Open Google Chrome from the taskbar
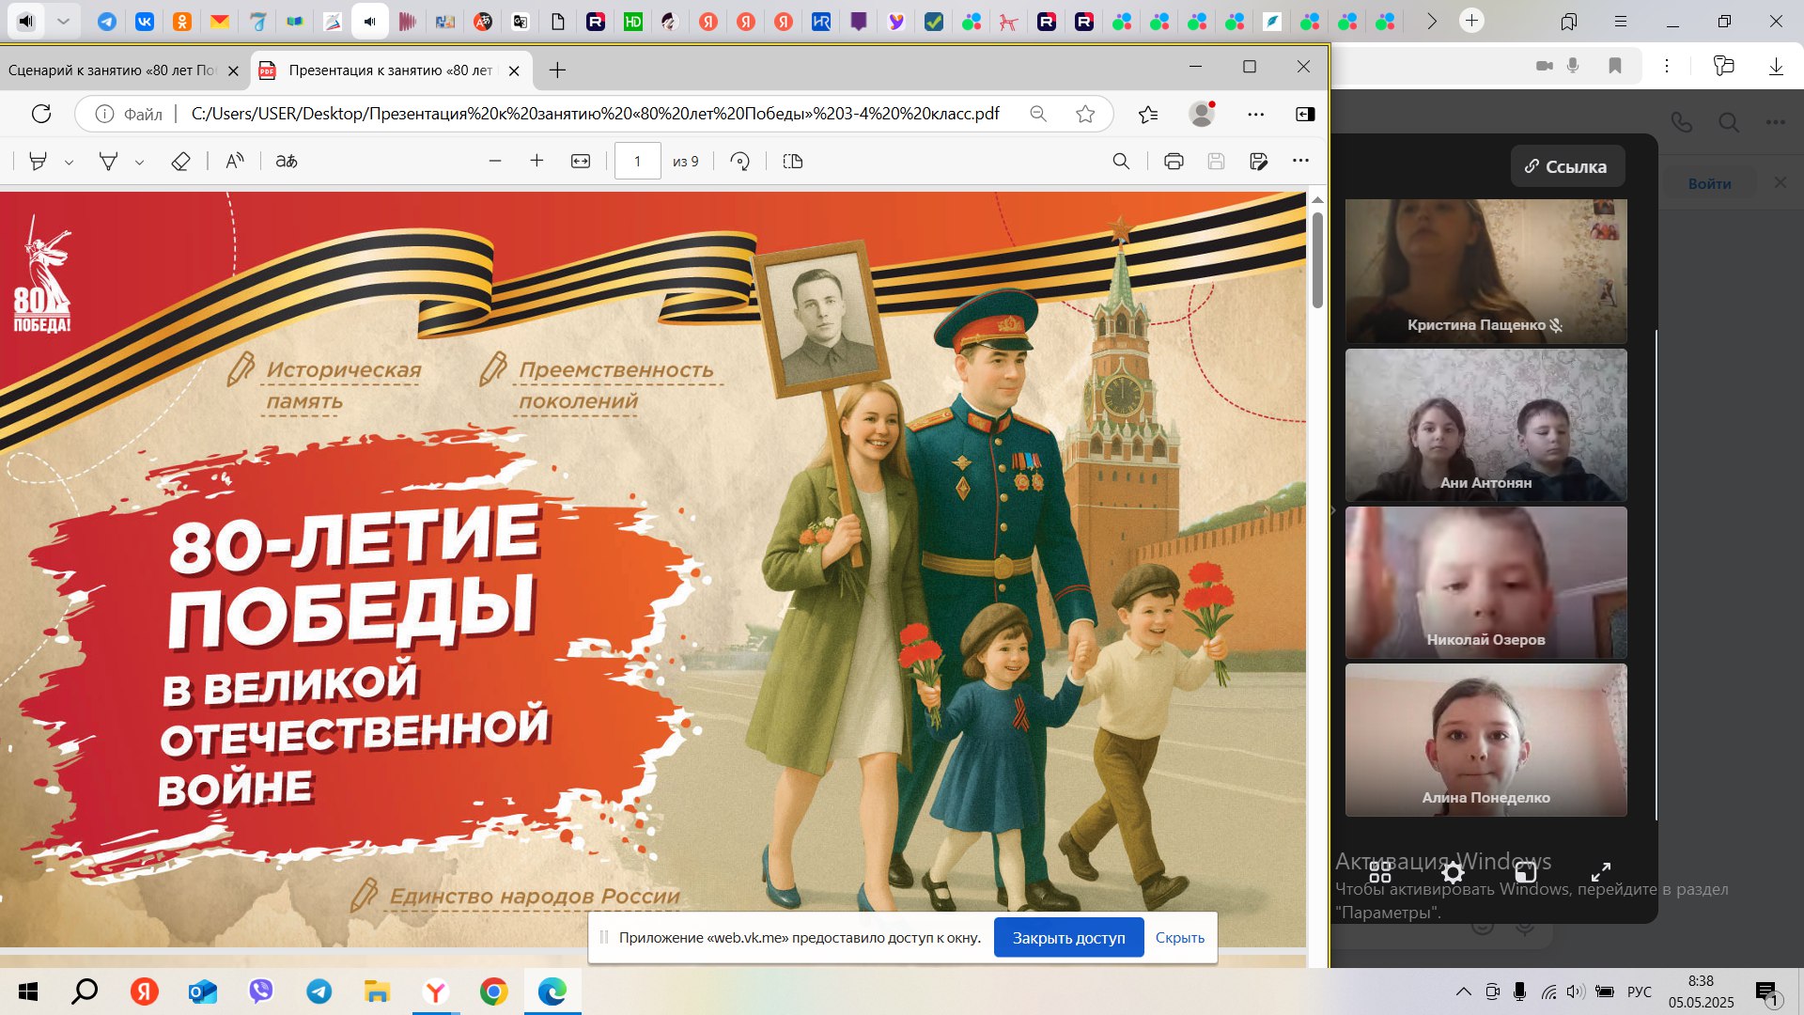This screenshot has width=1804, height=1015. [493, 992]
